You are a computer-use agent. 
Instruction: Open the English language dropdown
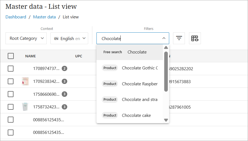[69, 38]
